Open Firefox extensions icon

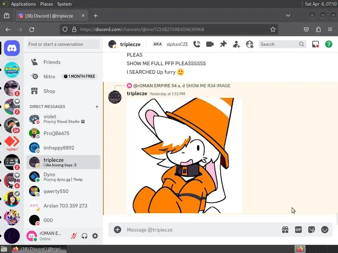[318, 29]
